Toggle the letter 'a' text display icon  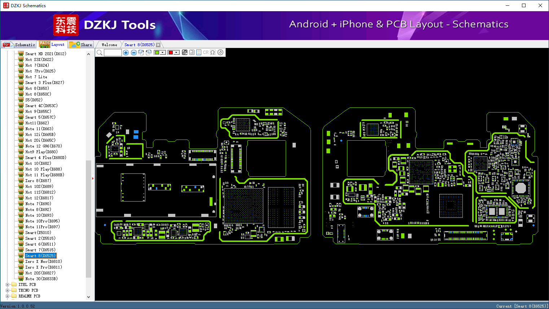coord(192,52)
